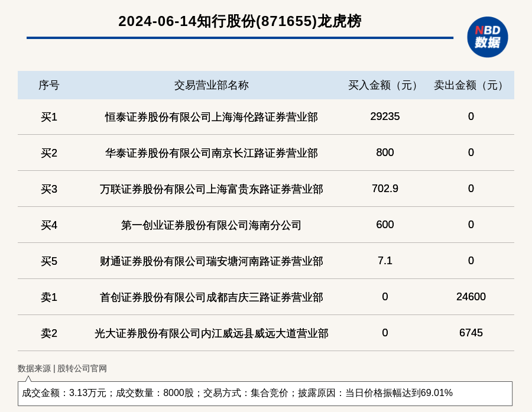Image resolution: width=532 pixels, height=412 pixels.
Task: Click the 数据来源 | 股转公司官网 source note
Action: (62, 368)
